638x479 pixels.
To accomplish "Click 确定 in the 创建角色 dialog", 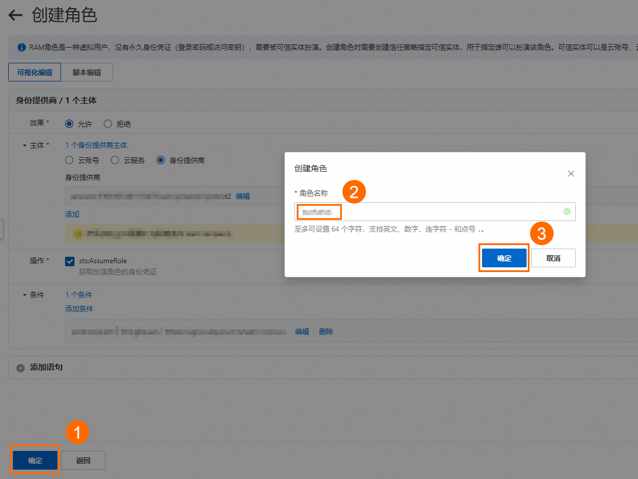I will (x=504, y=258).
